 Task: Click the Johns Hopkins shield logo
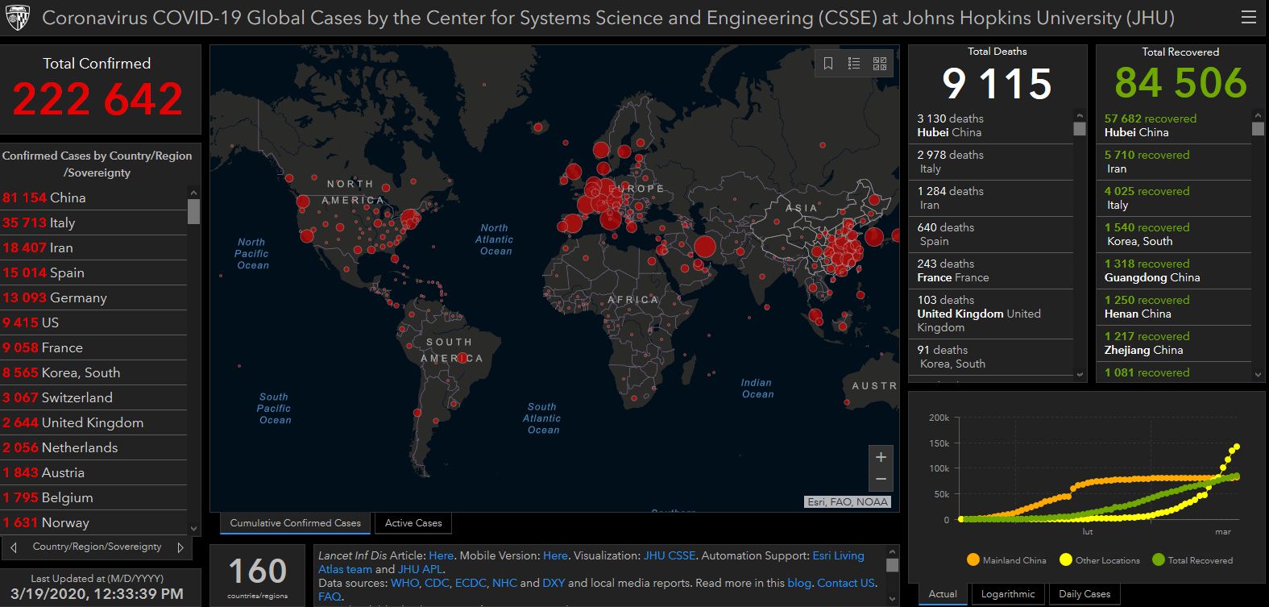(17, 17)
